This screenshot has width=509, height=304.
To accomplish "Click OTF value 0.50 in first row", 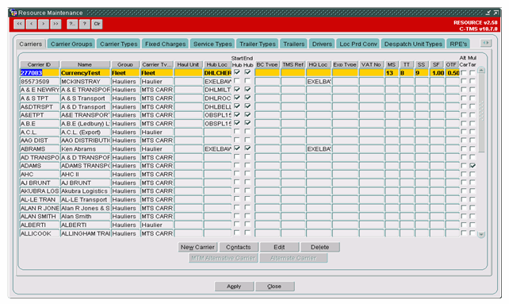I will click(453, 73).
